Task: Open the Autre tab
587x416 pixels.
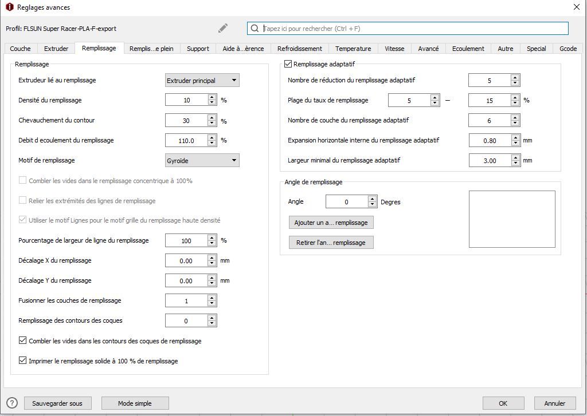Action: pyautogui.click(x=506, y=49)
